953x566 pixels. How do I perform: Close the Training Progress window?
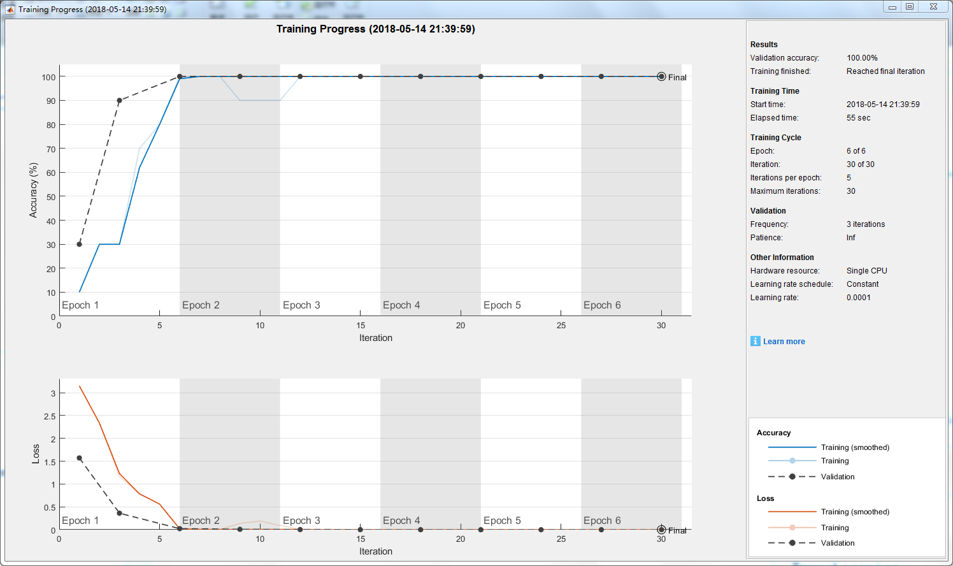point(933,7)
